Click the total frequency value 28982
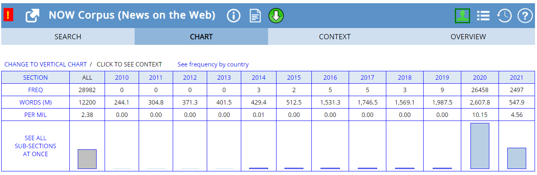Screen dimensions: 537x175 pyautogui.click(x=87, y=90)
